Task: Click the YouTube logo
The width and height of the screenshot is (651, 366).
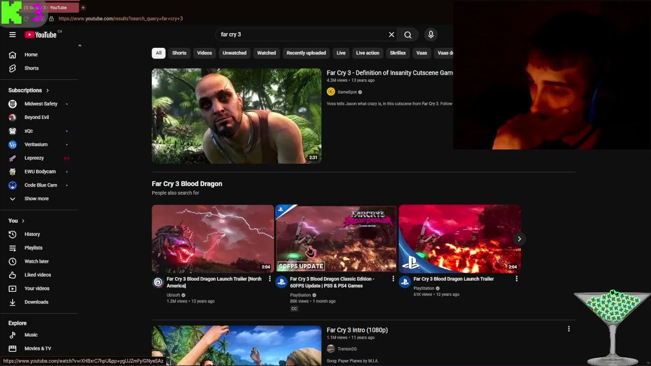Action: 41,35
